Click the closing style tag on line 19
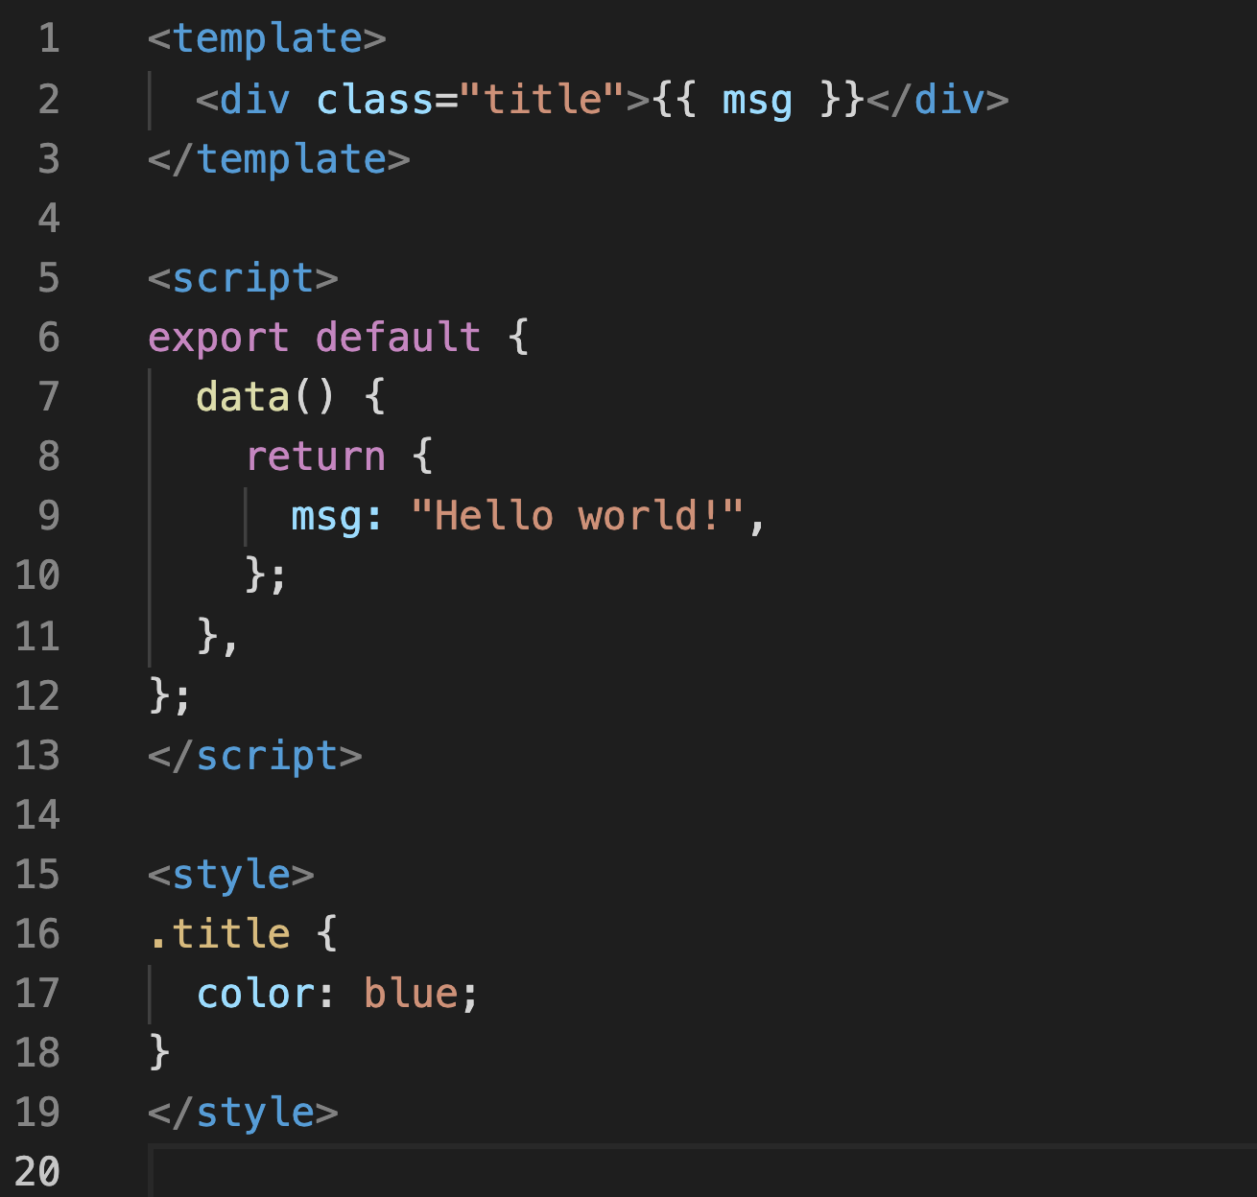The height and width of the screenshot is (1197, 1257). 240,1113
